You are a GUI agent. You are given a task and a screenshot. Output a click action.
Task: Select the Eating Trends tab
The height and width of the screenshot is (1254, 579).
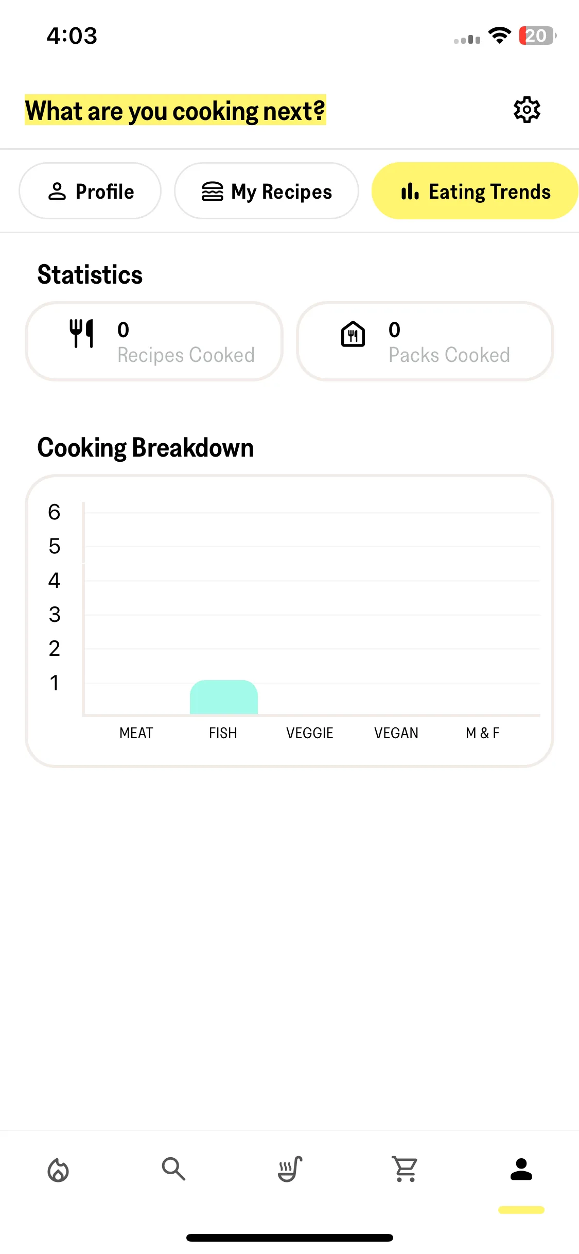[x=475, y=191]
